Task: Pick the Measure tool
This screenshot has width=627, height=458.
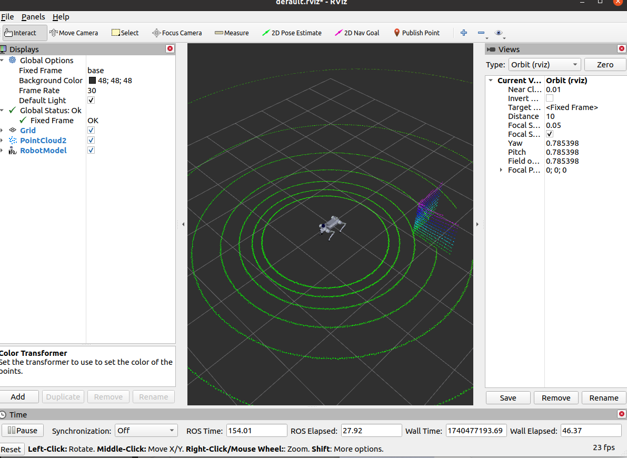Action: click(232, 33)
